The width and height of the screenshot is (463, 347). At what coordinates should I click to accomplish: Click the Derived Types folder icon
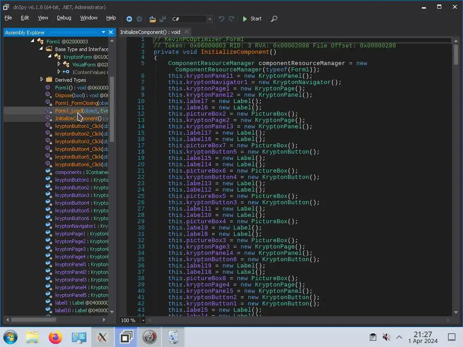(x=49, y=80)
